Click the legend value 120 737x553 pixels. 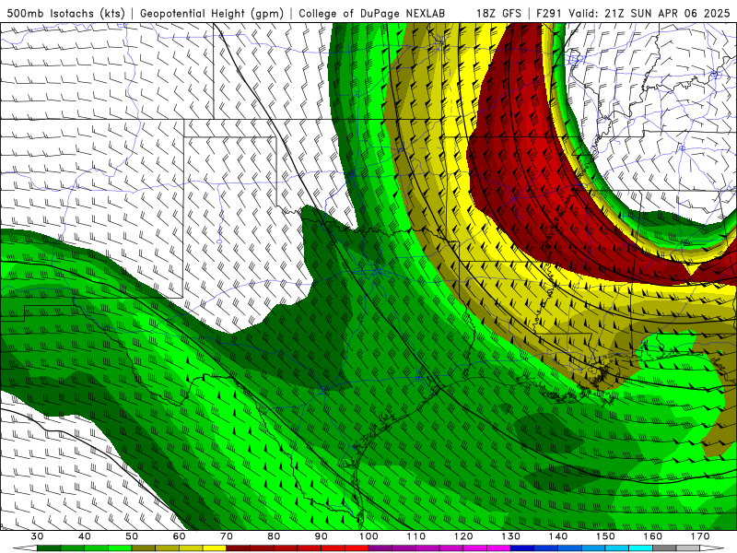point(463,536)
